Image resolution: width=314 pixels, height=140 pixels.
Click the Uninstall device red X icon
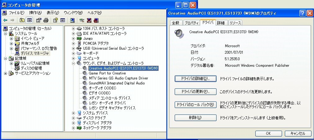pyautogui.click(x=89, y=20)
